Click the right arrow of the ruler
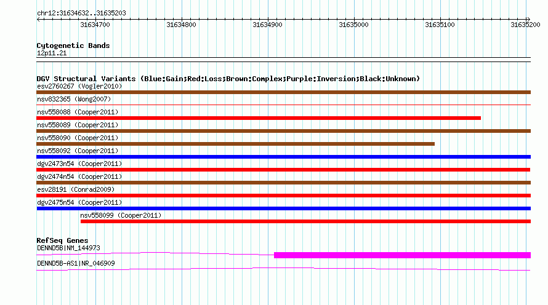The height and width of the screenshot is (305, 548). point(528,19)
